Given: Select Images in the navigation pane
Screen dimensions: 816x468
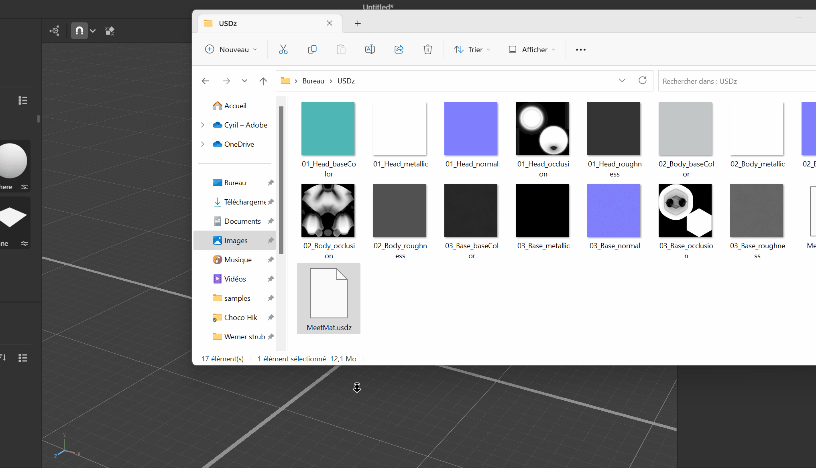Looking at the screenshot, I should click(x=236, y=241).
